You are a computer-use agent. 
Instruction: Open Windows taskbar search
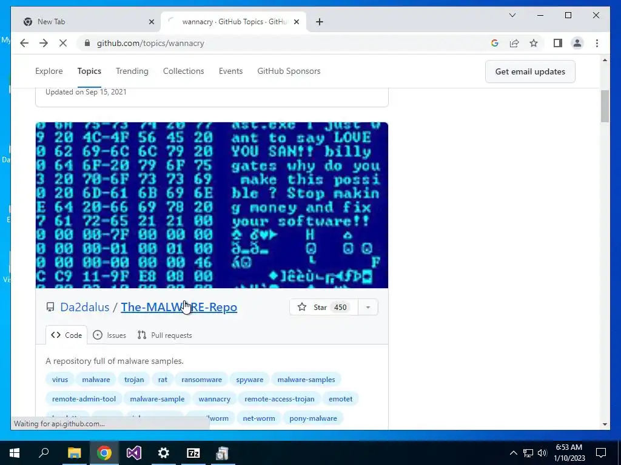tap(44, 453)
